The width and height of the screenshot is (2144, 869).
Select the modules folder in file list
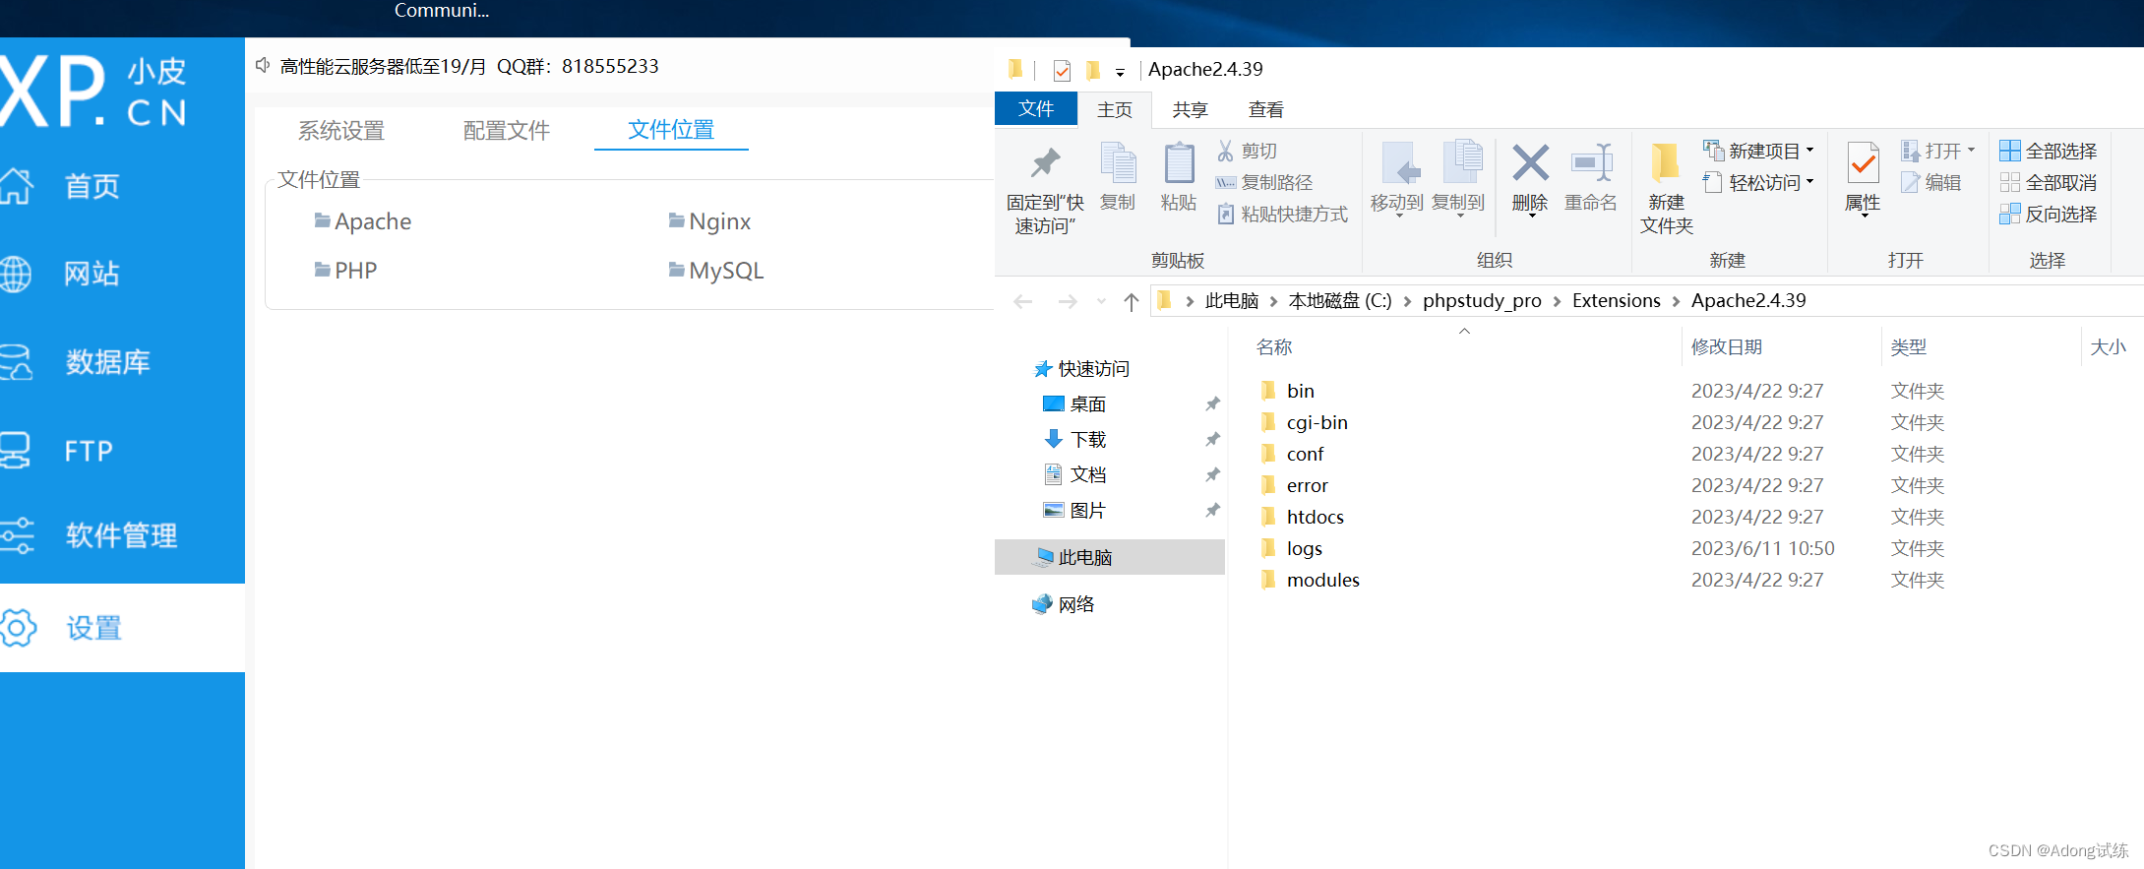pos(1322,580)
